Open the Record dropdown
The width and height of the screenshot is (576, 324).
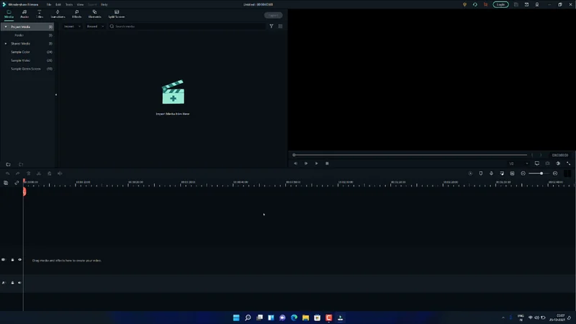coord(94,26)
